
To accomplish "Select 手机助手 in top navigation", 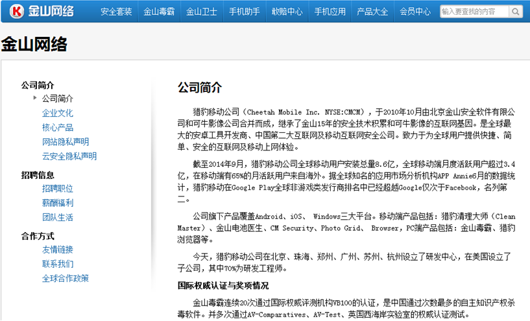I will tap(245, 12).
